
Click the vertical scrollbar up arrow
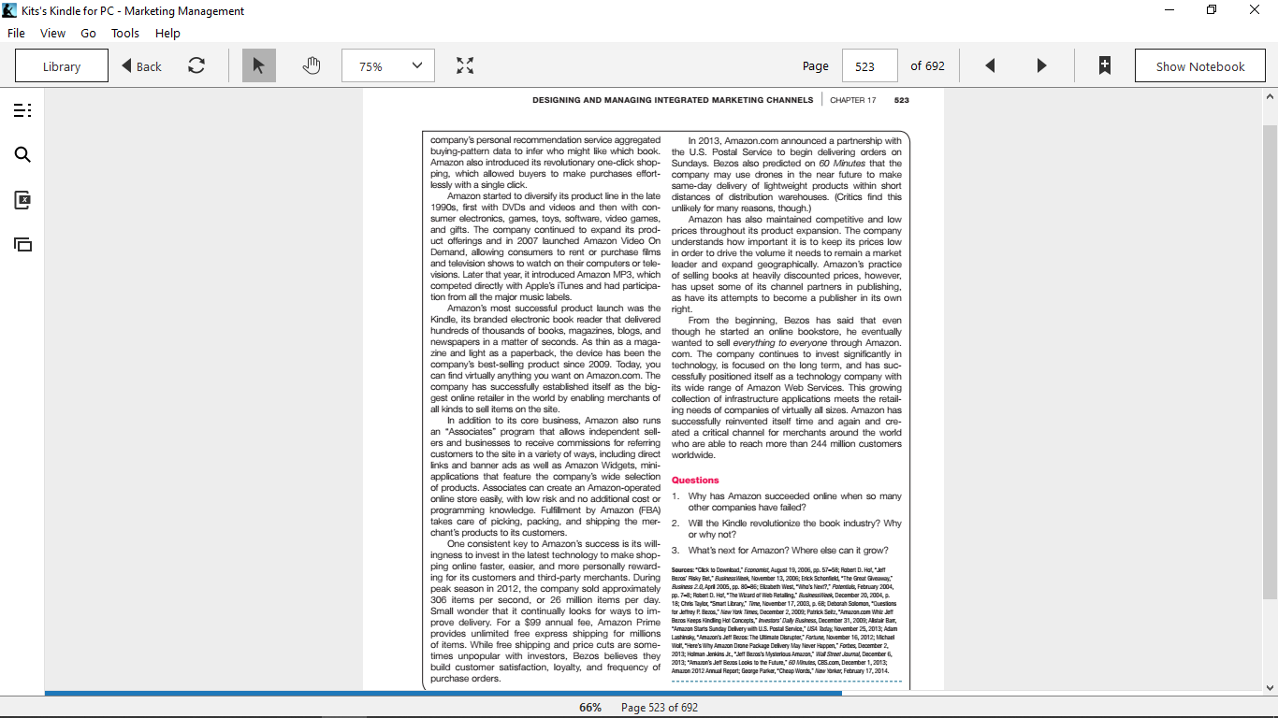[x=1271, y=96]
